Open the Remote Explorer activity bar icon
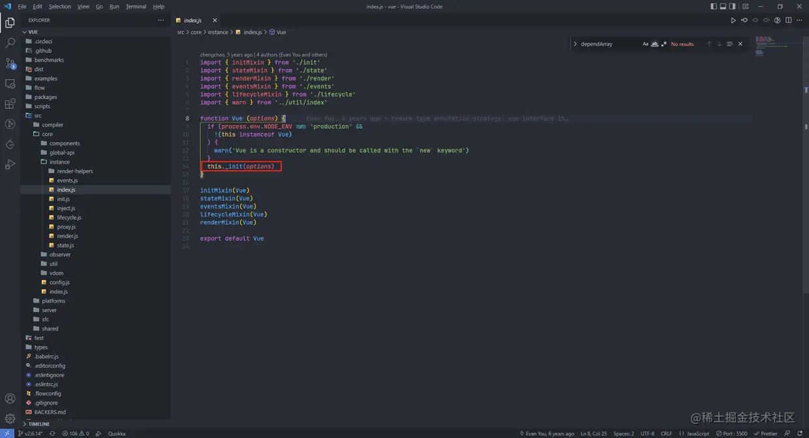809x438 pixels. 10,83
